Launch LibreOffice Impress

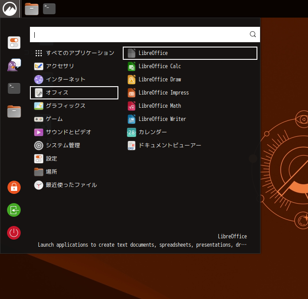(190, 93)
